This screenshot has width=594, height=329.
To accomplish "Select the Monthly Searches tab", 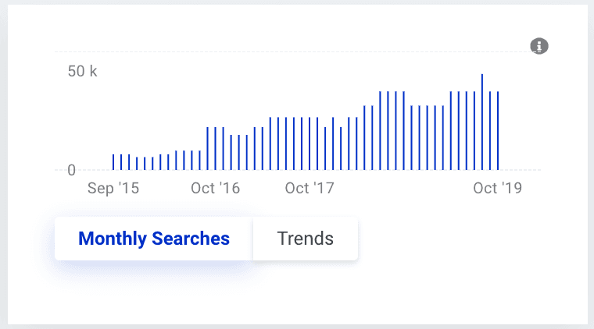I will pos(154,239).
